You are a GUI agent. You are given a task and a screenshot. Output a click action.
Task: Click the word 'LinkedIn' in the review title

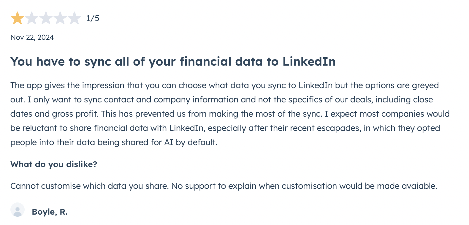(x=309, y=62)
